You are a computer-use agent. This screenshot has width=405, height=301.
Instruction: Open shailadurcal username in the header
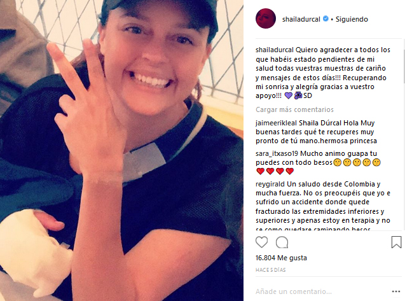click(301, 19)
